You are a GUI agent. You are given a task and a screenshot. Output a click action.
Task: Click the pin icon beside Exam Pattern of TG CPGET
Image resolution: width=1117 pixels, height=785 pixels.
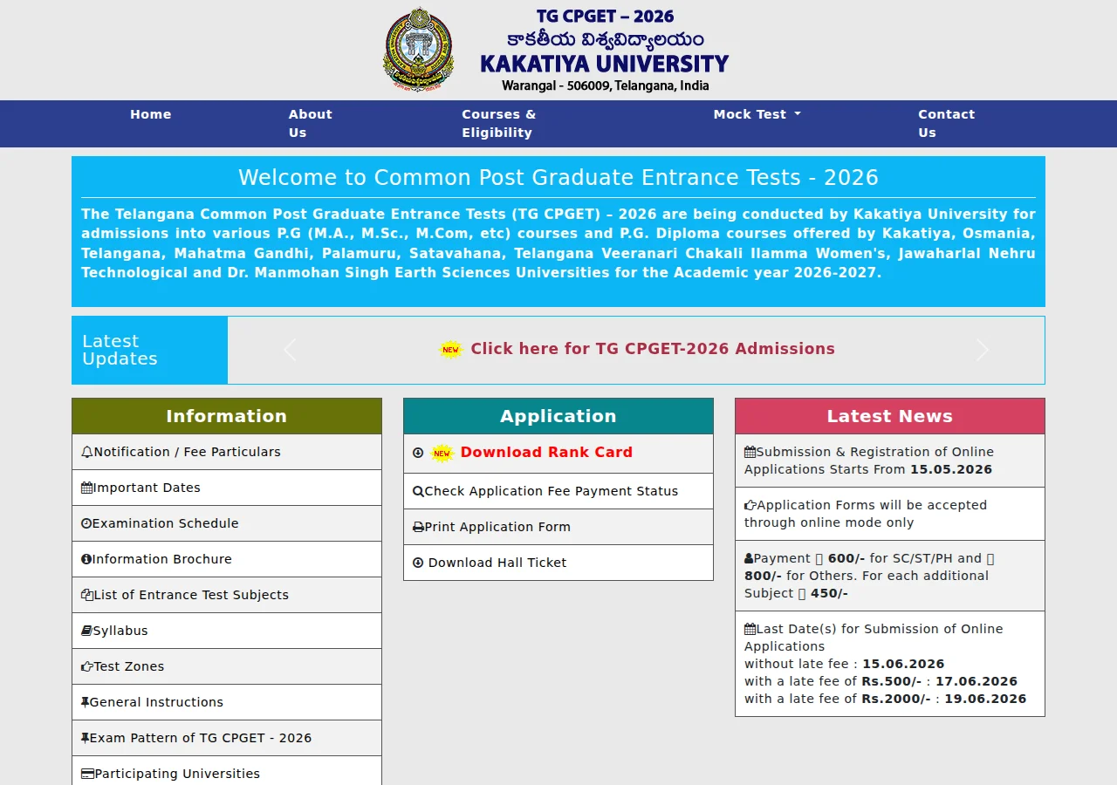pos(85,738)
